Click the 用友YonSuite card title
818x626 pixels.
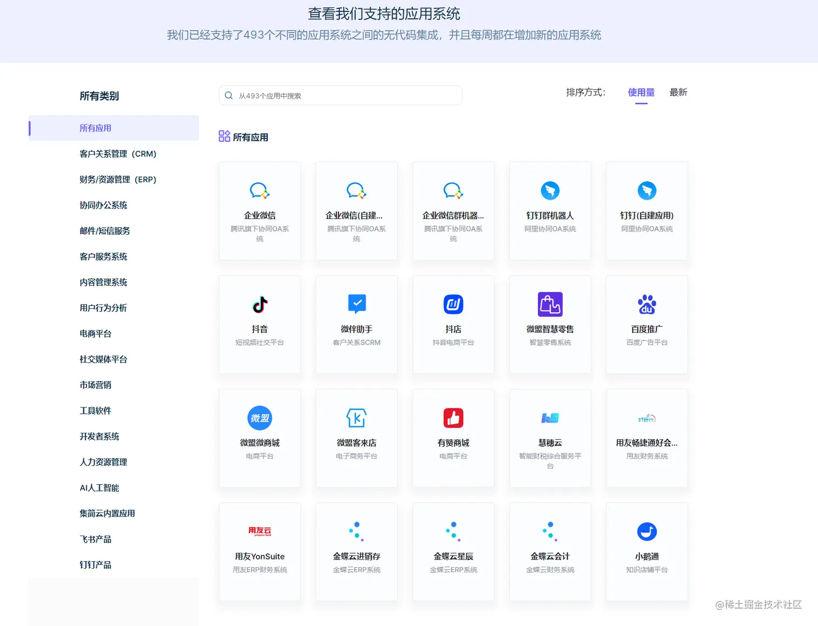coord(260,556)
